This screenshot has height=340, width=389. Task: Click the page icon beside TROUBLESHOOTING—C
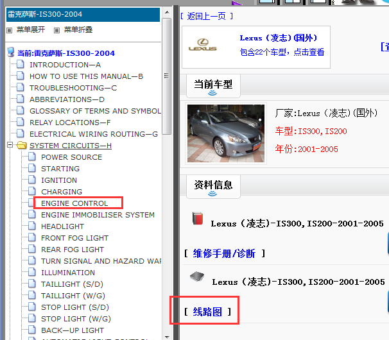[21, 87]
